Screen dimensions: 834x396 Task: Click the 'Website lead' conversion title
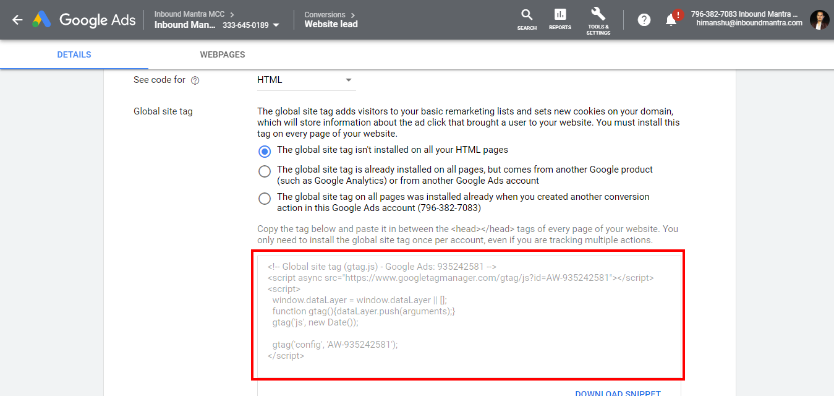click(331, 25)
